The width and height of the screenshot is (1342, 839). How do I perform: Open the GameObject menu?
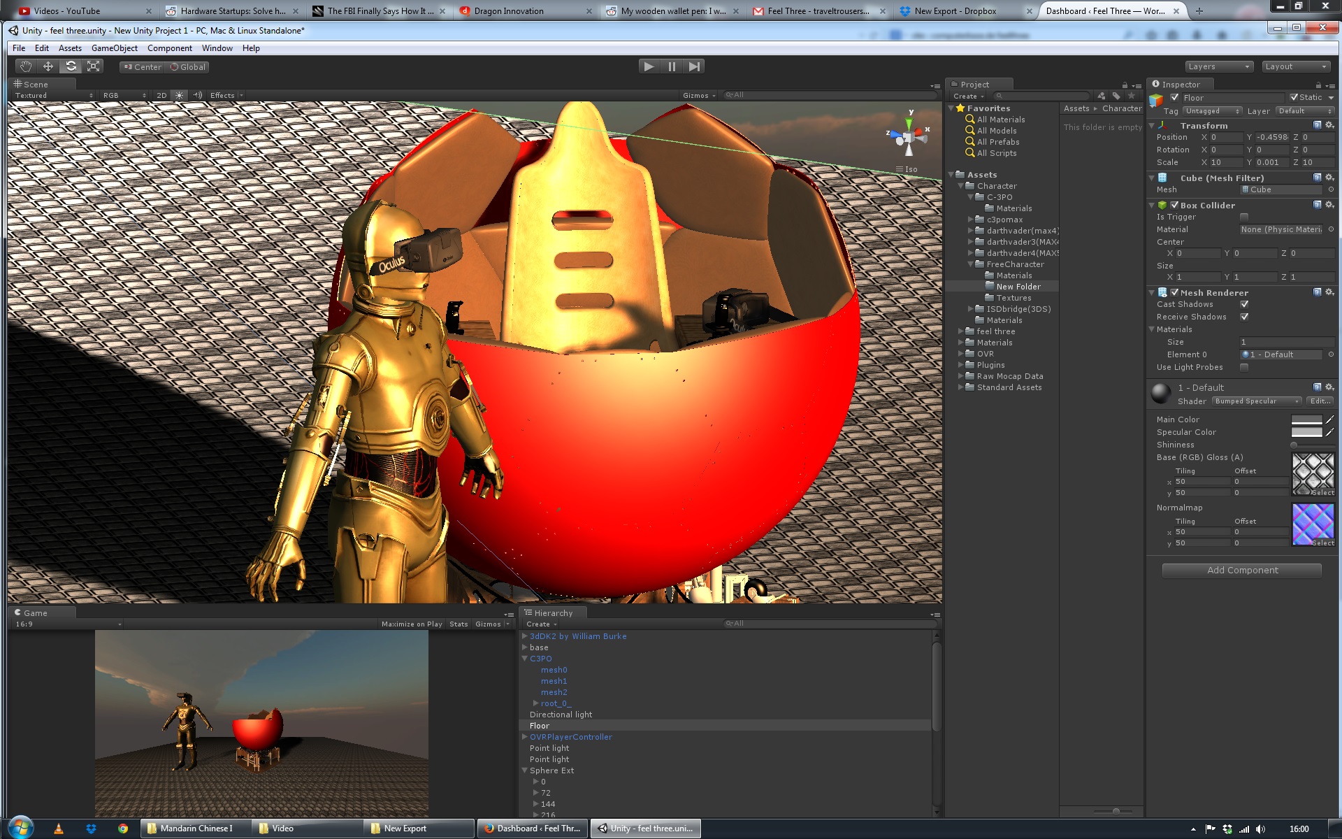[114, 48]
